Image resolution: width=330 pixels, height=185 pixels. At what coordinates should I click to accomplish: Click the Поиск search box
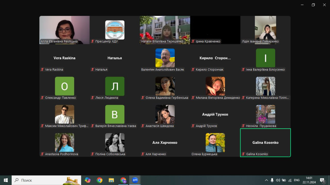[x=46, y=180]
